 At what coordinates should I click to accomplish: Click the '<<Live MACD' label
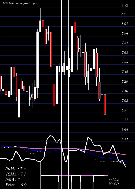point(114,182)
